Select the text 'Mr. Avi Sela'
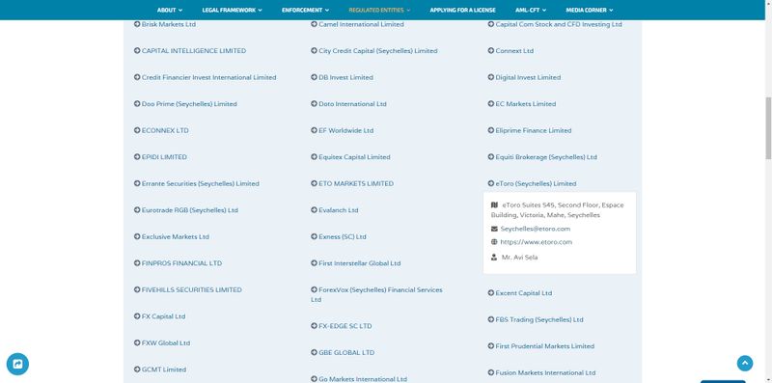Screen dimensions: 772x383 (x=519, y=258)
